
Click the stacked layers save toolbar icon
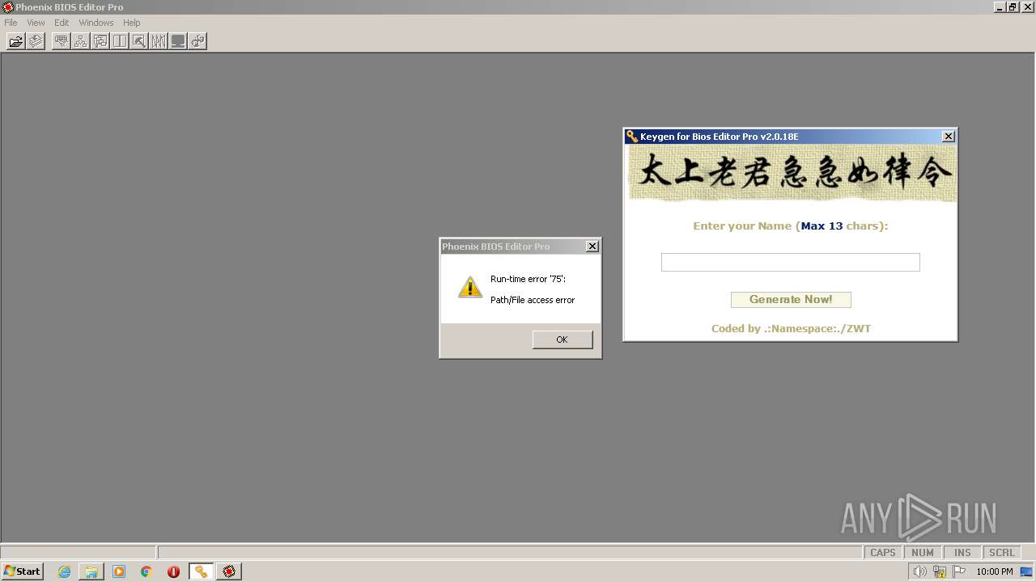[36, 40]
